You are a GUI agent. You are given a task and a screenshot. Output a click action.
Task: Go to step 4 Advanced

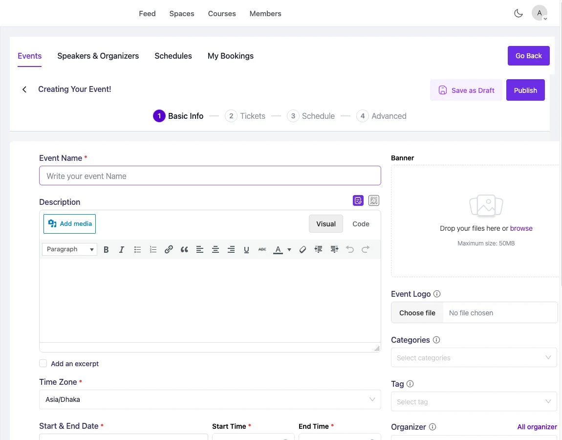click(x=381, y=116)
